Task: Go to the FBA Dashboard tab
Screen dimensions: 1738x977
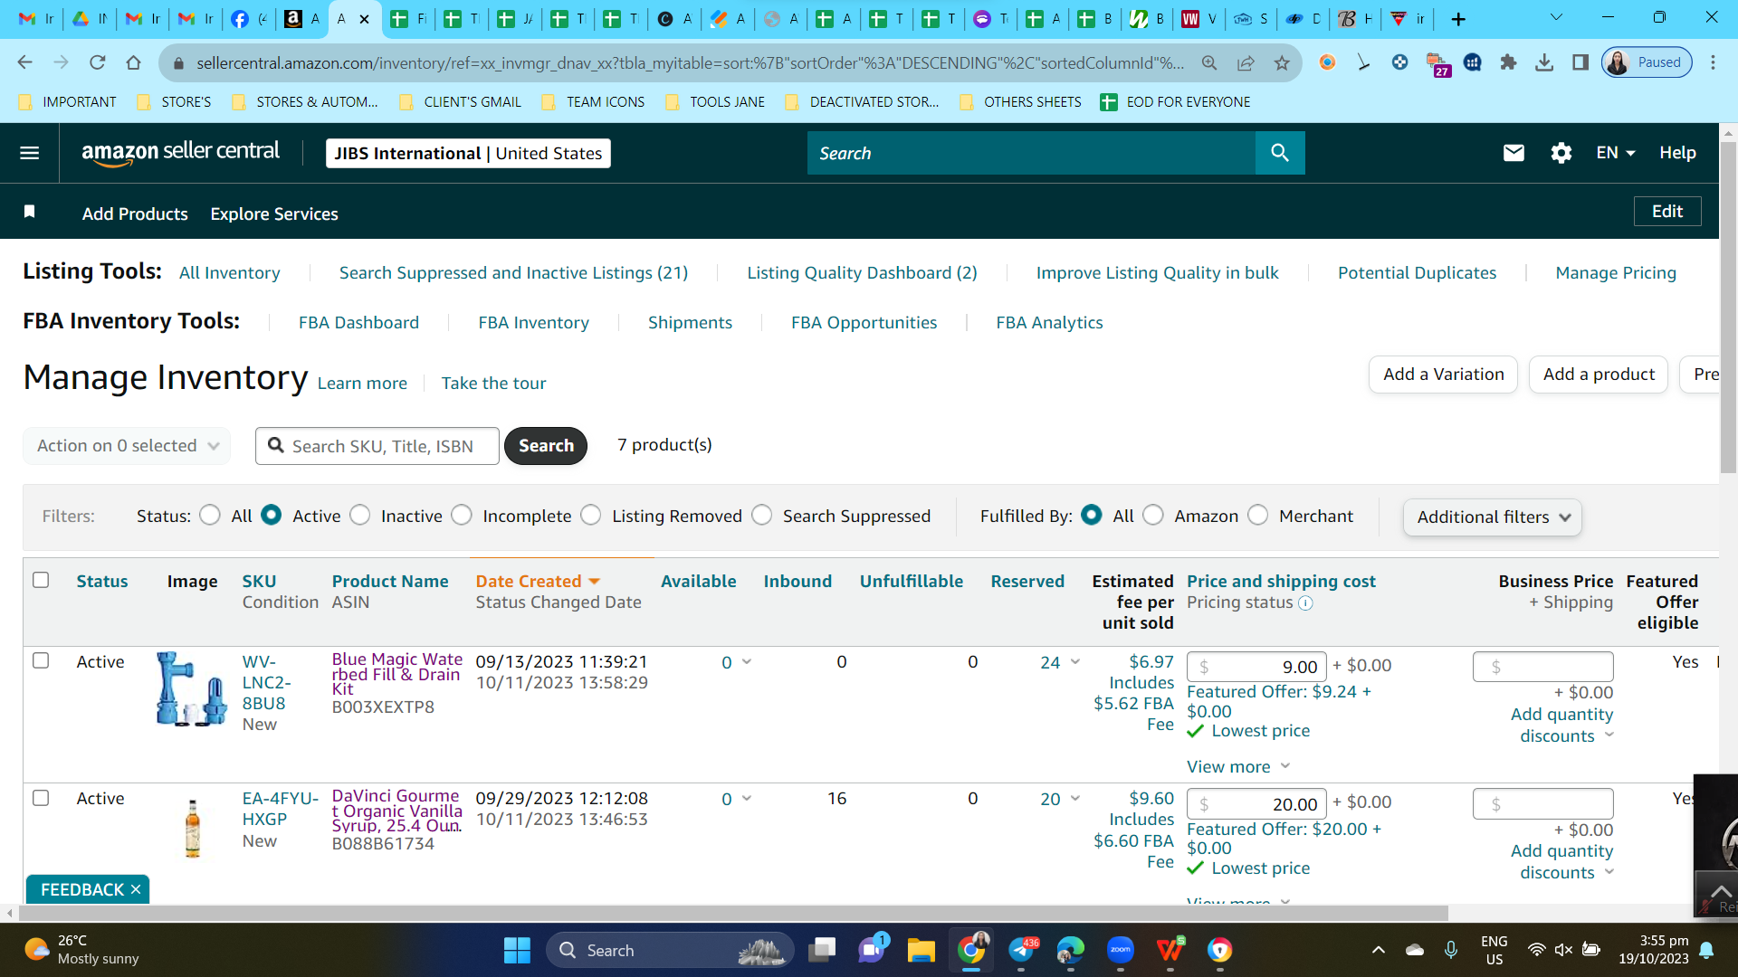Action: click(x=358, y=323)
